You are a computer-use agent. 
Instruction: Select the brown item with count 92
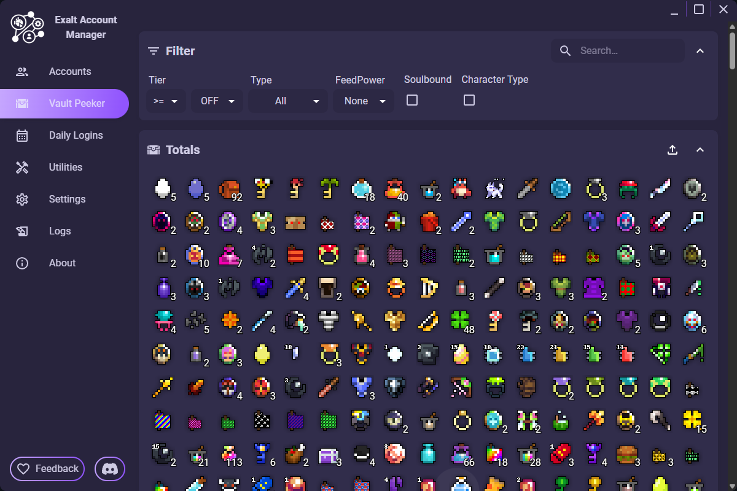click(x=230, y=188)
